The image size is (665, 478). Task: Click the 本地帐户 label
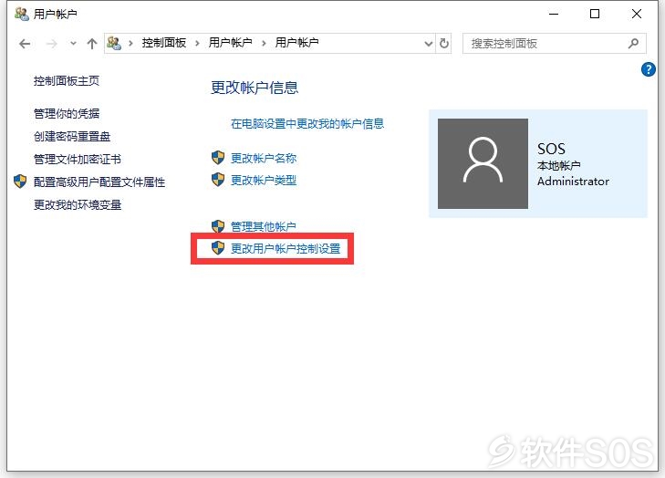click(559, 166)
